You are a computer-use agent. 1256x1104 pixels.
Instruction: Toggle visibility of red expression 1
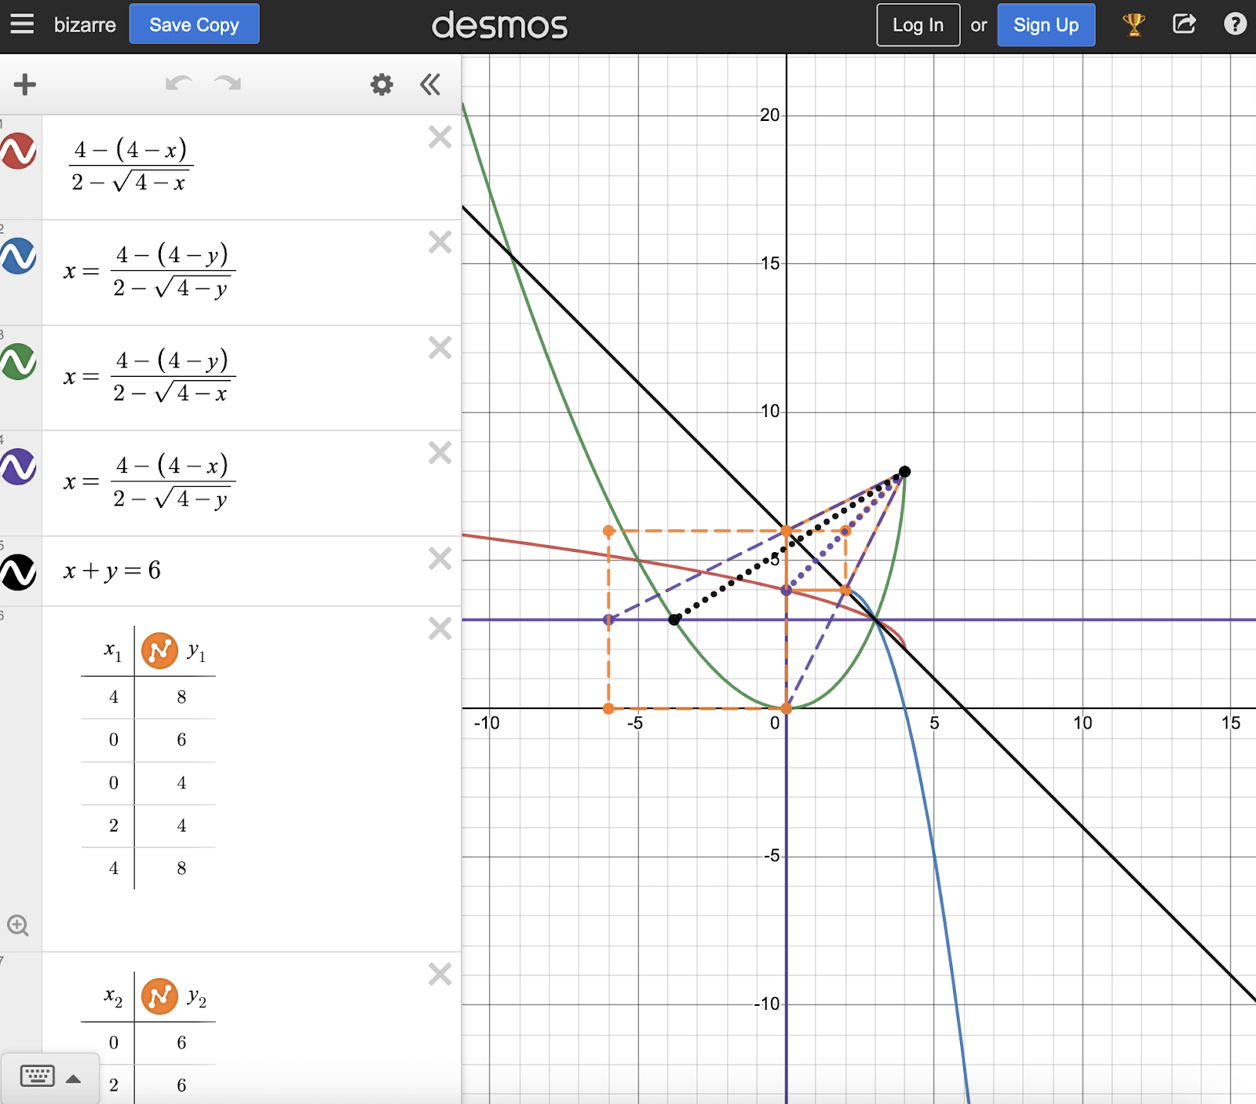point(19,151)
